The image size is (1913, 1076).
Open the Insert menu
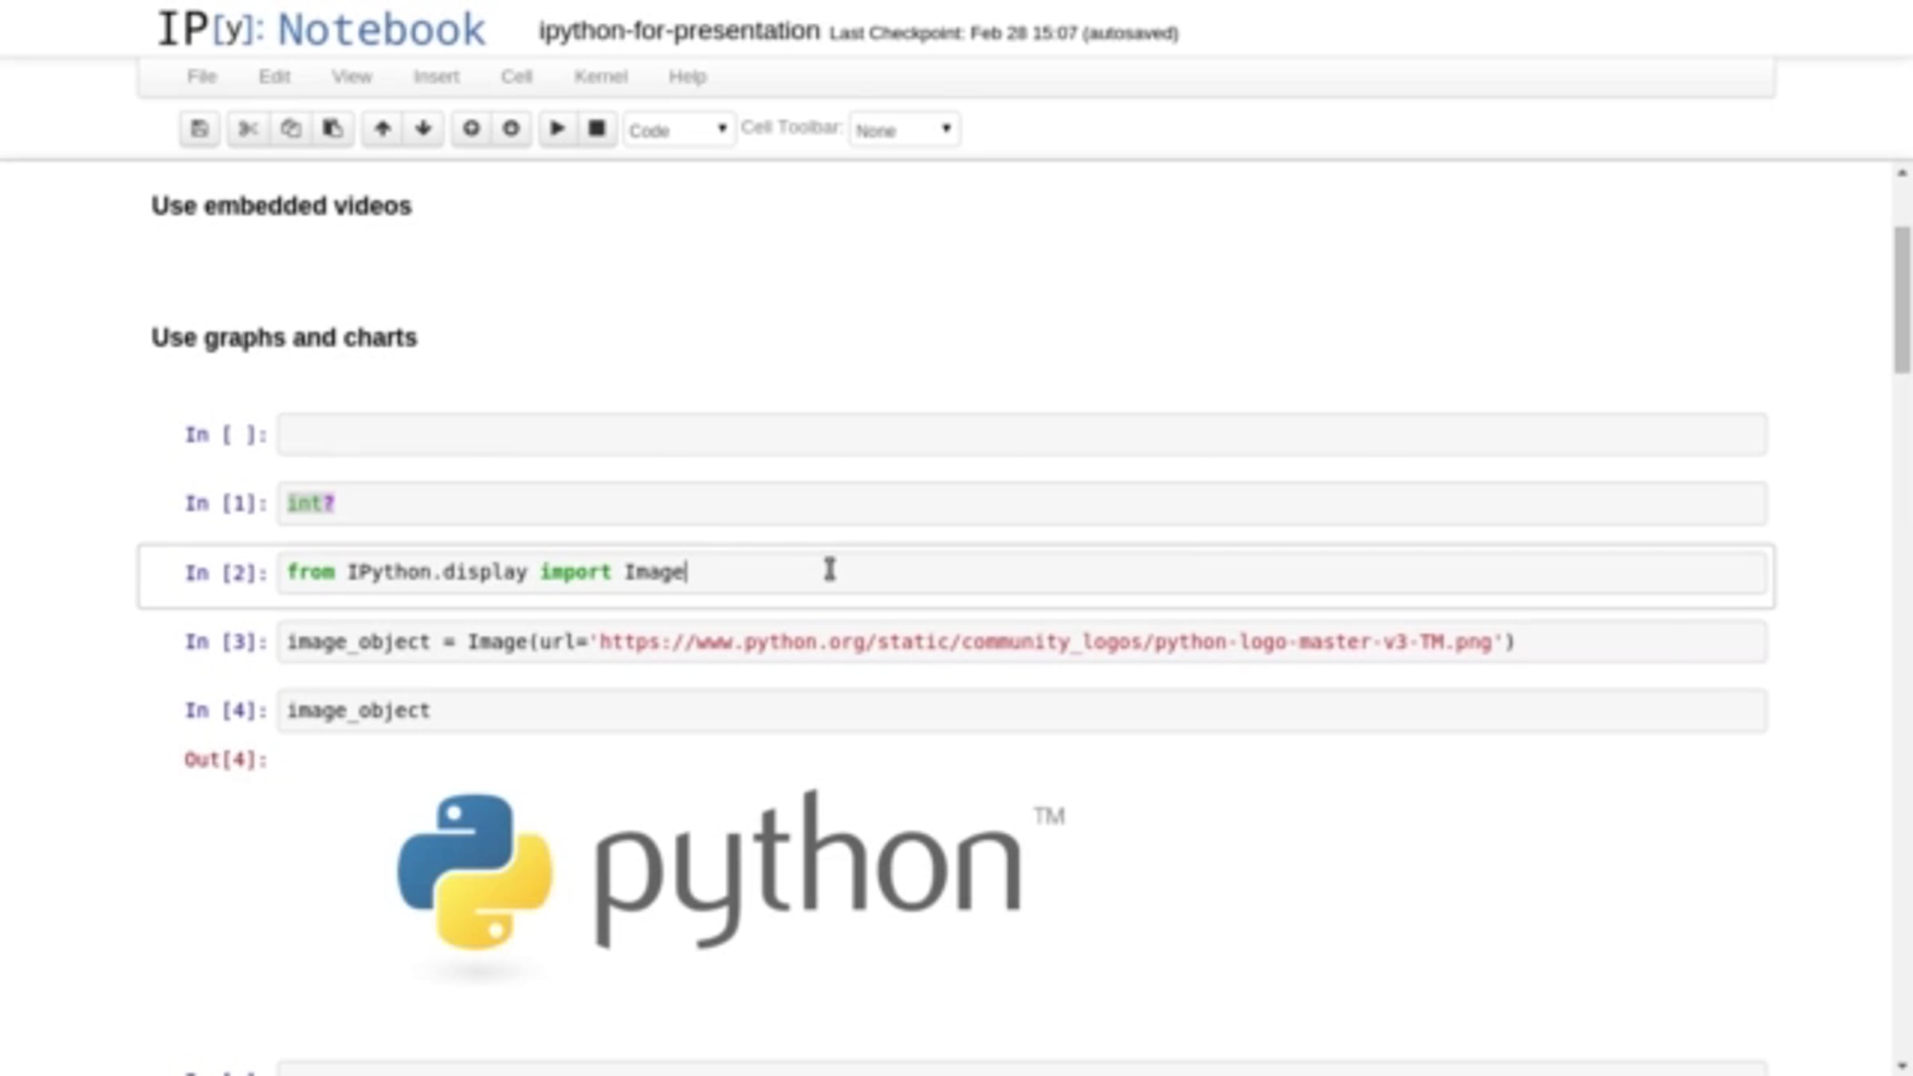tap(436, 77)
